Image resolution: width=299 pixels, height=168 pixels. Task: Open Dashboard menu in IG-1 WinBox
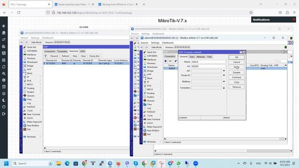(48, 38)
